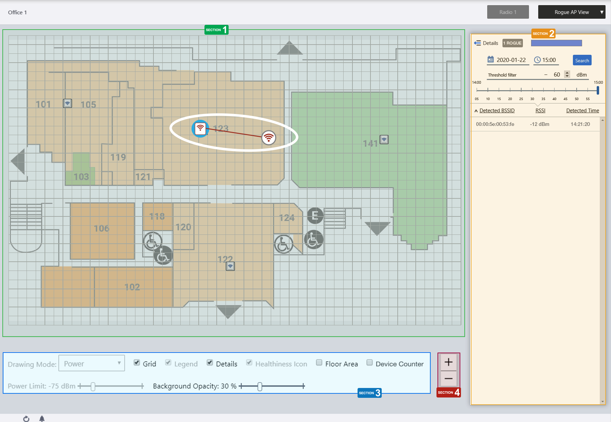
Task: Disable the Grid checkbox
Action: pos(137,362)
